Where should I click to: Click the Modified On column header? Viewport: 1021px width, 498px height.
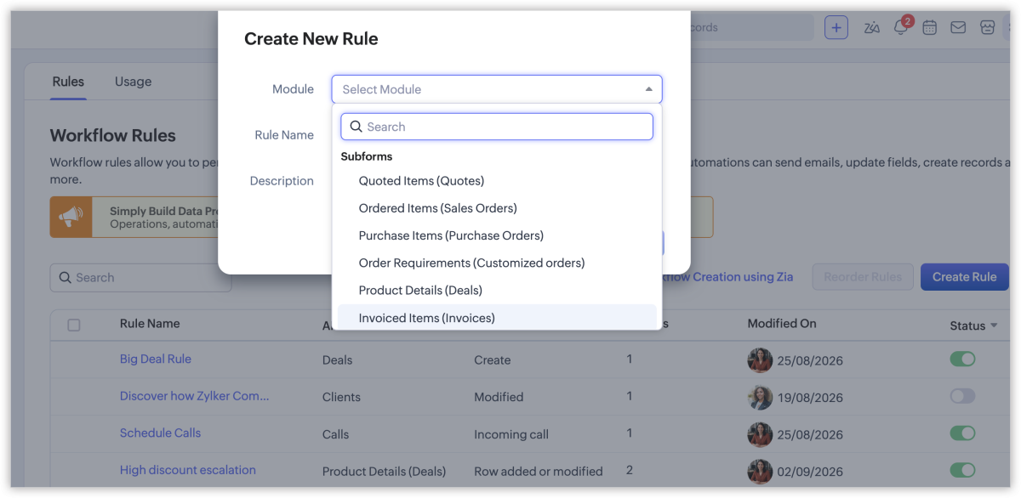click(782, 324)
